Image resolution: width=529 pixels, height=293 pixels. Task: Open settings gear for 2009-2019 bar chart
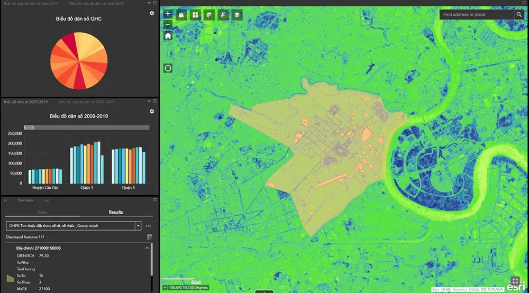pyautogui.click(x=152, y=112)
